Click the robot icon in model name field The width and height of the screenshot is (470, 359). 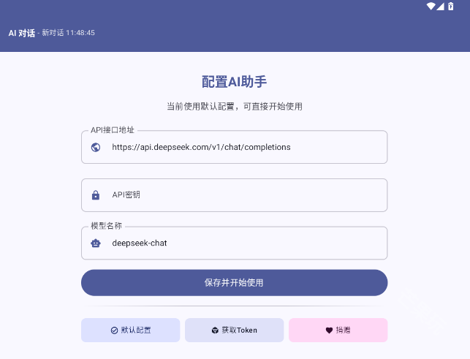click(x=96, y=243)
